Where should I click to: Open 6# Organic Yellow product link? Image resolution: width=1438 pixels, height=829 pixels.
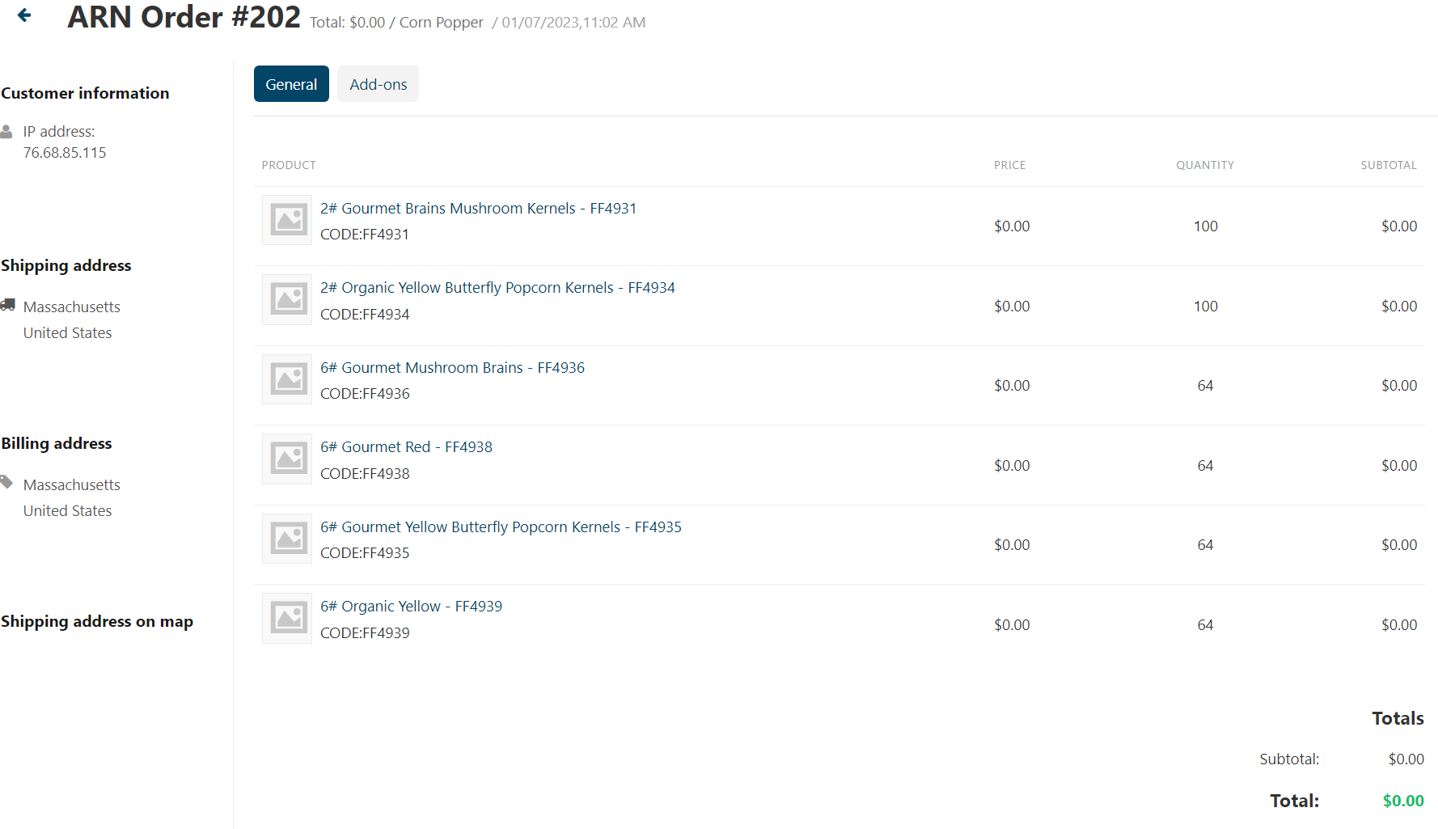tap(411, 607)
